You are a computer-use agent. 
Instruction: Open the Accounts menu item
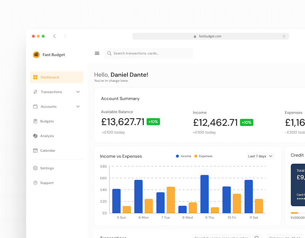(56, 106)
